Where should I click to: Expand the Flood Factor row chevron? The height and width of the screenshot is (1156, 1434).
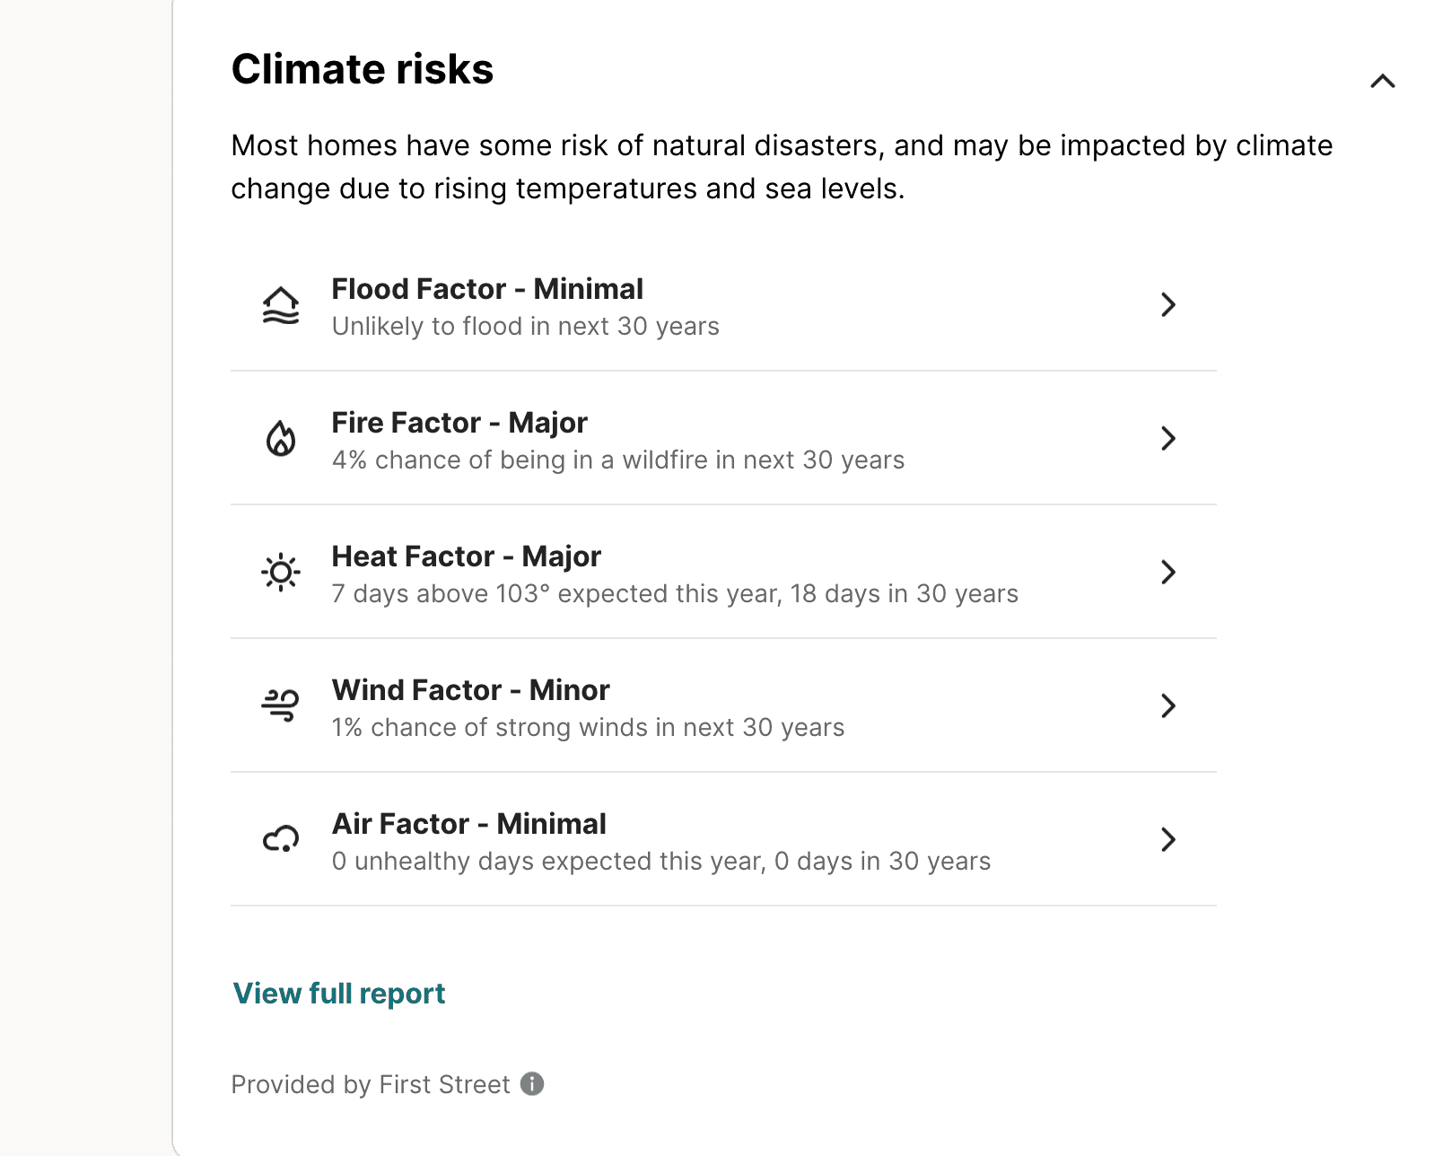pyautogui.click(x=1167, y=305)
